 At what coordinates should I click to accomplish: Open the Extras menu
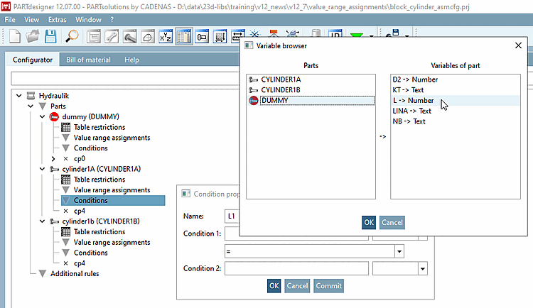[x=58, y=20]
